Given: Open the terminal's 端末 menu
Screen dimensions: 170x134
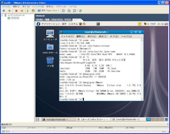Looking at the screenshot, I should tap(103, 36).
